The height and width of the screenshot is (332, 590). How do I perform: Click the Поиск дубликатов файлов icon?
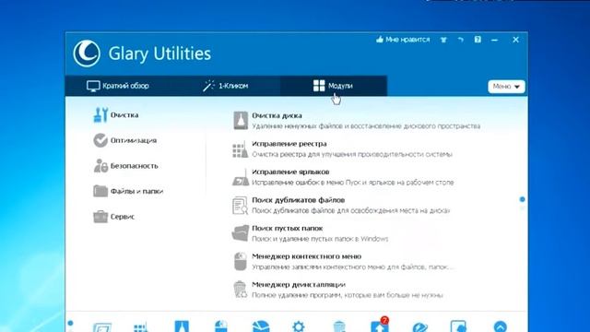coord(240,206)
